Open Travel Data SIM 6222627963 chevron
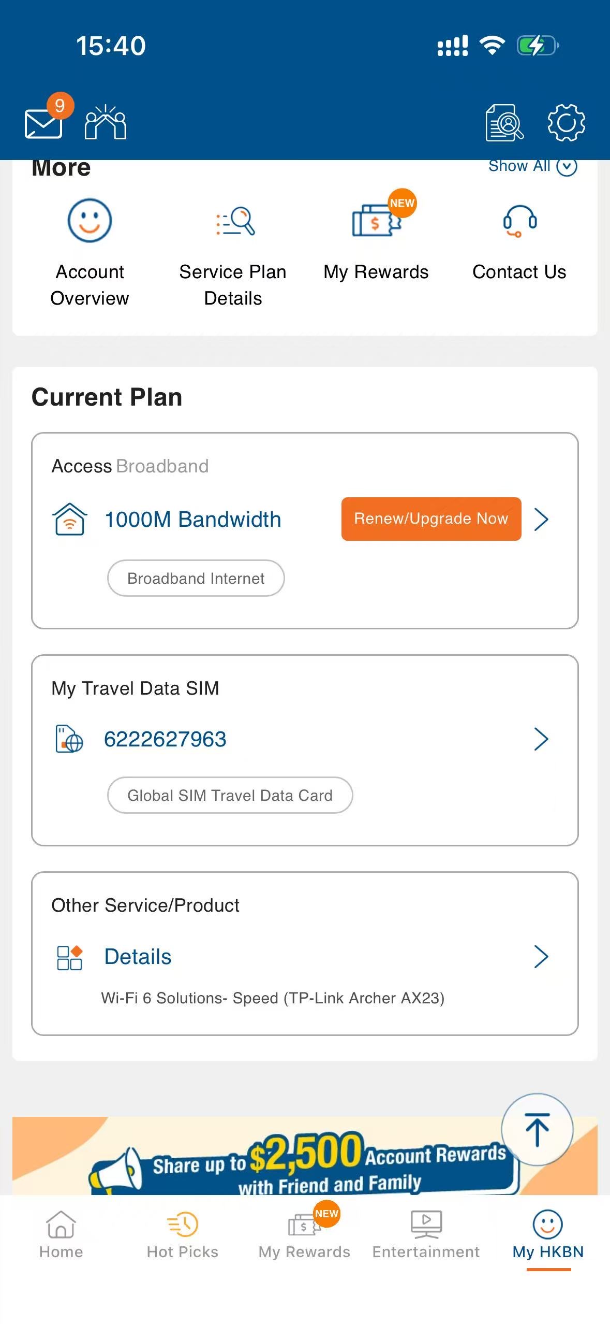610x1324 pixels. pyautogui.click(x=541, y=739)
